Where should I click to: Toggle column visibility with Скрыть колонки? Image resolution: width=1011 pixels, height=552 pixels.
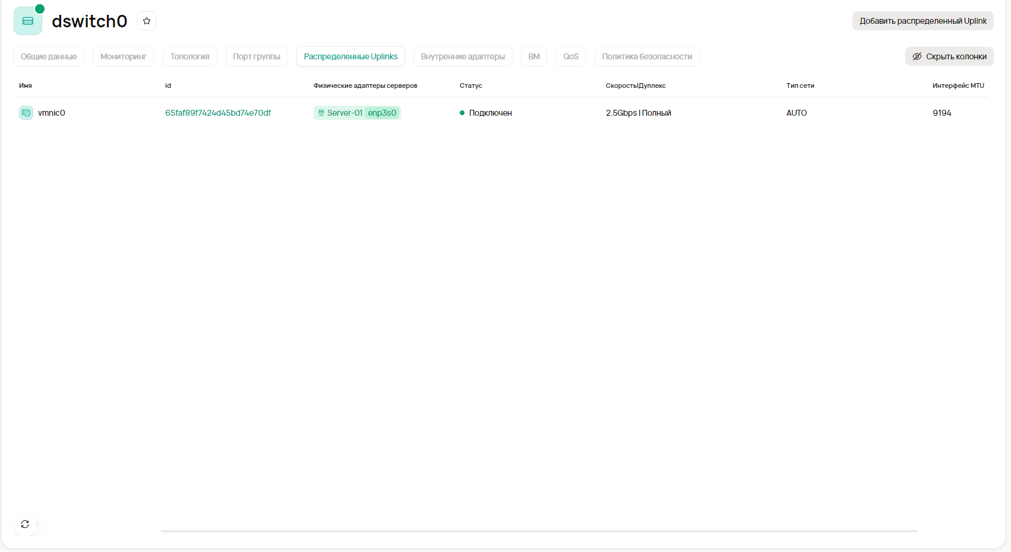tap(949, 56)
